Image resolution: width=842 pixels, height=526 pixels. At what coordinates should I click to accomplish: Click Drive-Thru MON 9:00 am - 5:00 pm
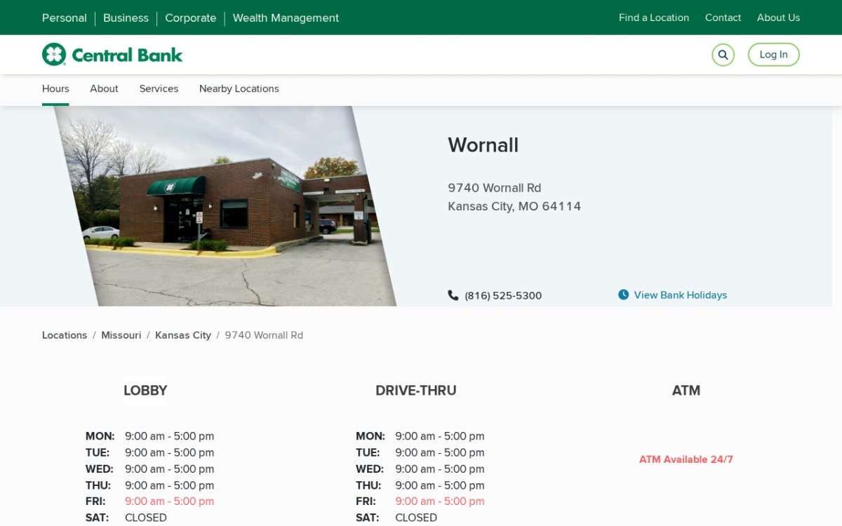pyautogui.click(x=440, y=436)
